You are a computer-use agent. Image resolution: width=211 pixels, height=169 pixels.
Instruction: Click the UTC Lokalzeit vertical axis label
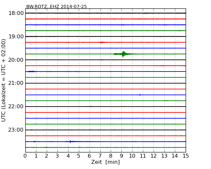coord(4,80)
